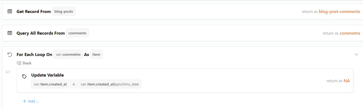Edit the loop source var: commetns field
This screenshot has height=109, width=363.
click(x=68, y=55)
